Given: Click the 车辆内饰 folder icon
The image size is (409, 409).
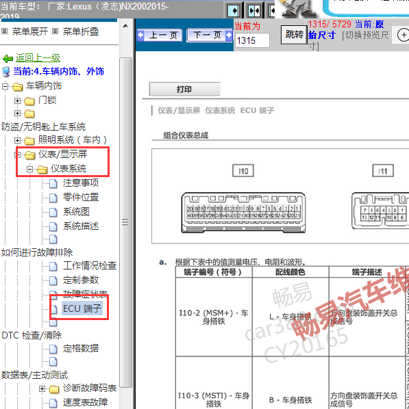Looking at the screenshot, I should click(17, 87).
